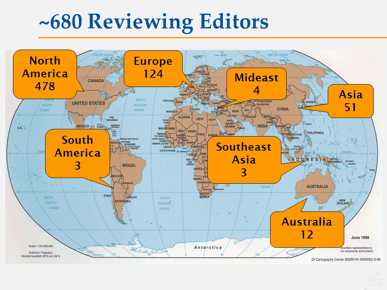Click the 'Robinson Projection' note
This screenshot has width=387, height=290.
pyautogui.click(x=41, y=253)
